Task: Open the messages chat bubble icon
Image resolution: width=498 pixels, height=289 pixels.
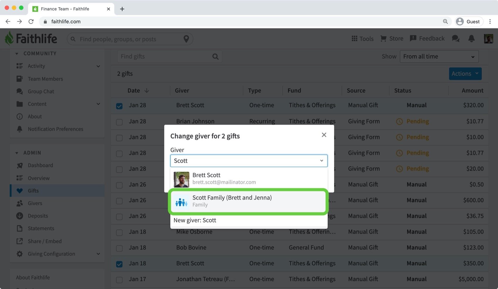Action: [456, 39]
